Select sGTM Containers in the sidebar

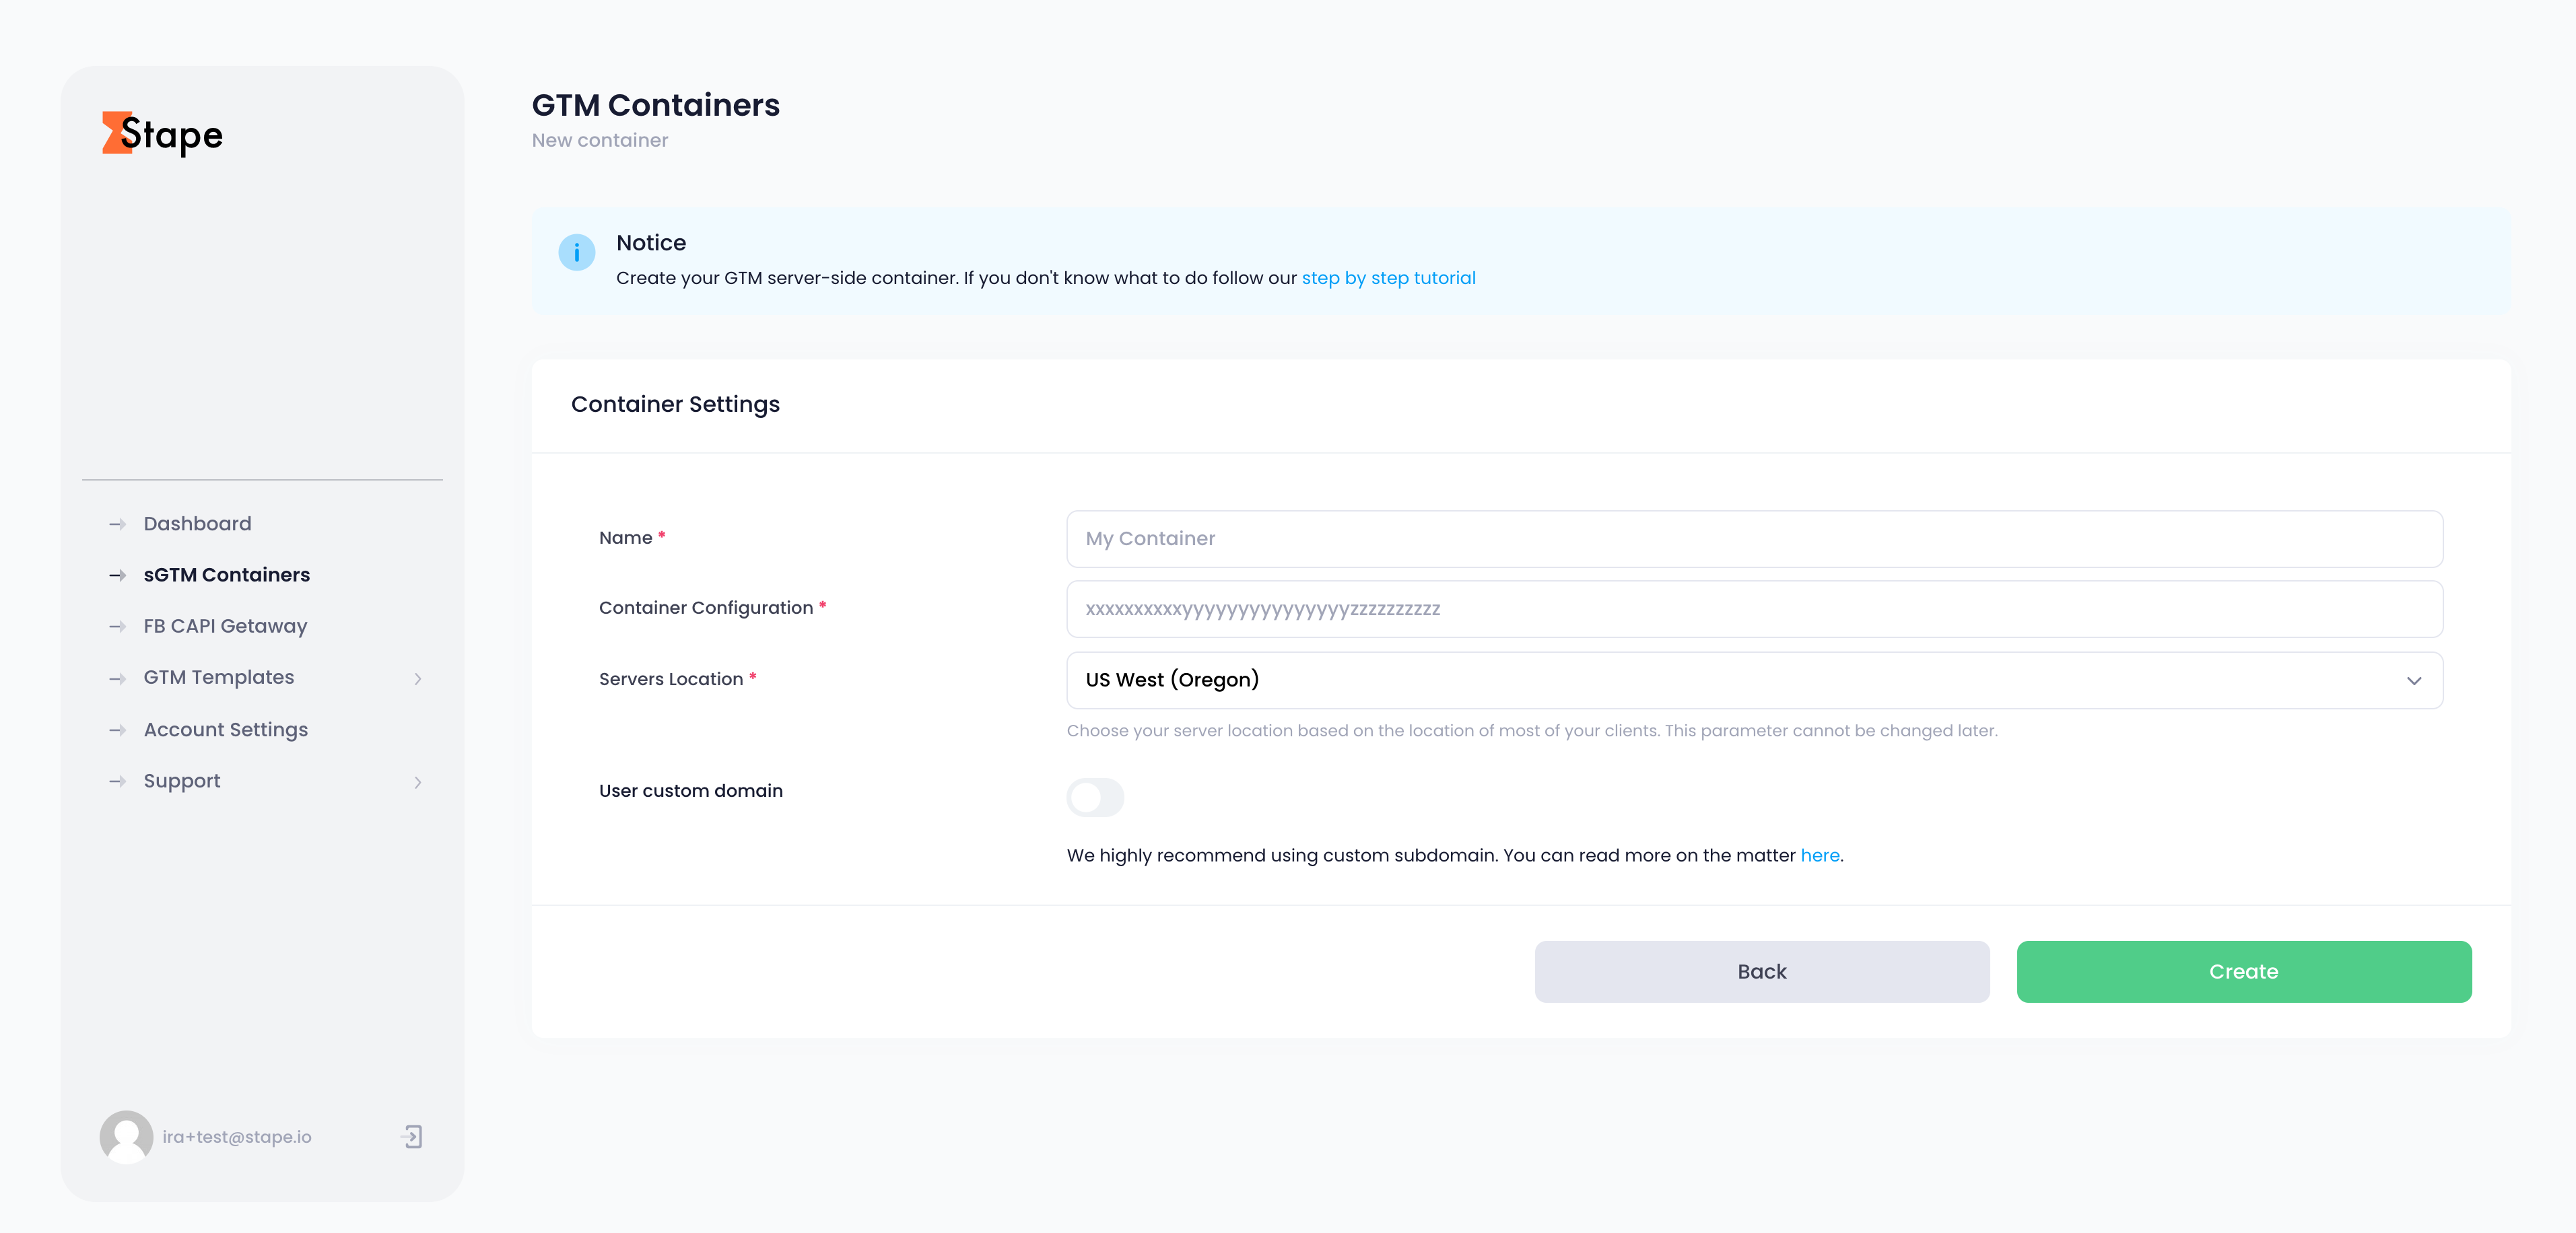pyautogui.click(x=226, y=574)
